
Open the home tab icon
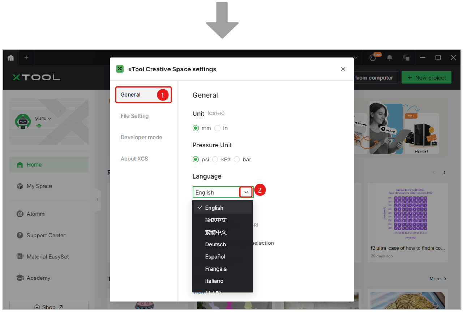click(11, 57)
